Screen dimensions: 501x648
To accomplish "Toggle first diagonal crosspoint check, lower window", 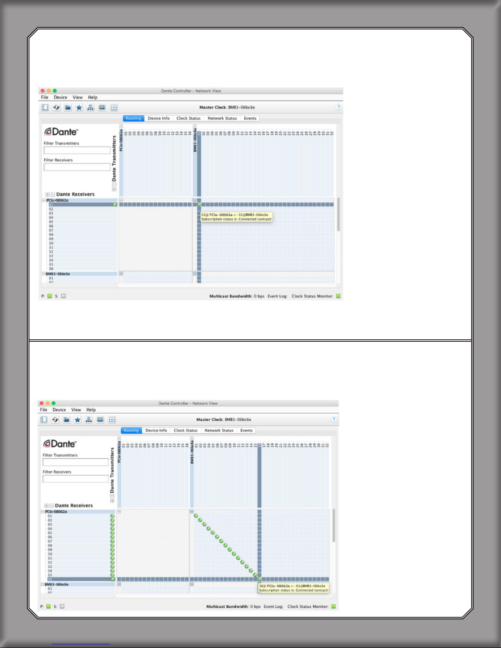I will pos(196,516).
